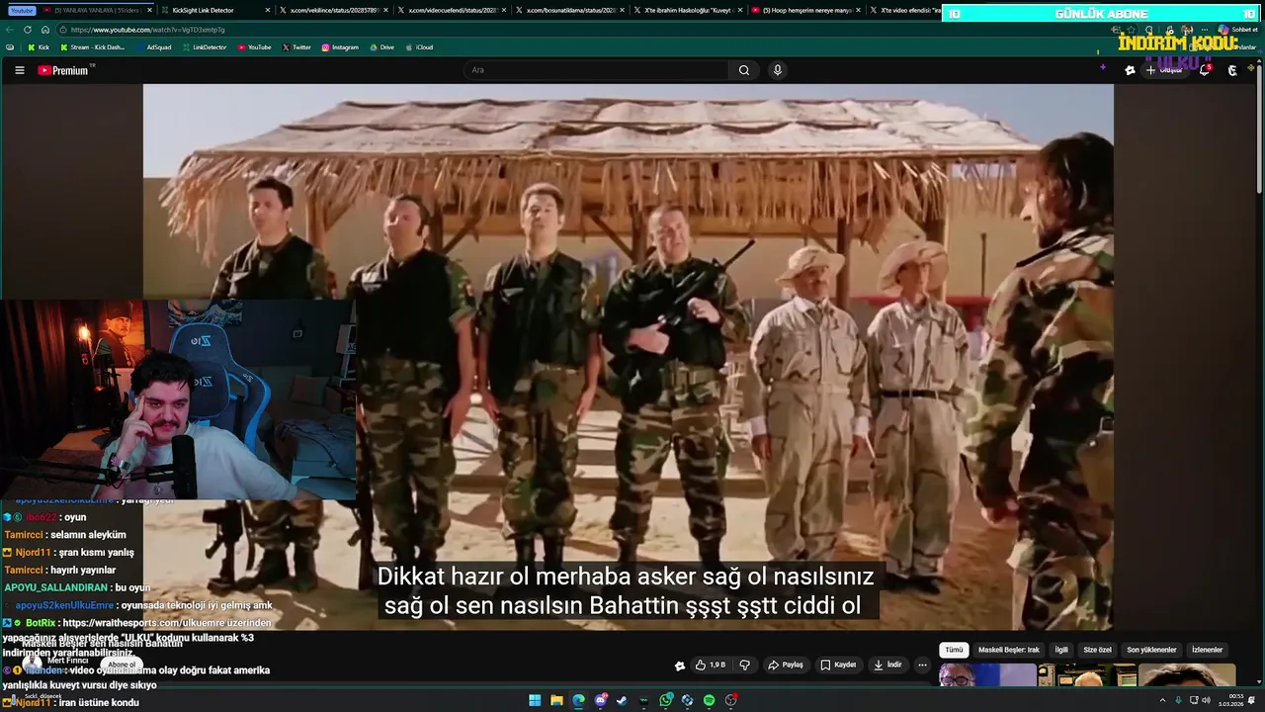The height and width of the screenshot is (712, 1265).
Task: Open the Copilot Sohbet et button
Action: pos(1239,30)
